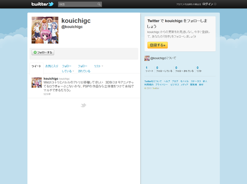
Task: Open the ヘルプ footer link
Action: click(x=167, y=81)
